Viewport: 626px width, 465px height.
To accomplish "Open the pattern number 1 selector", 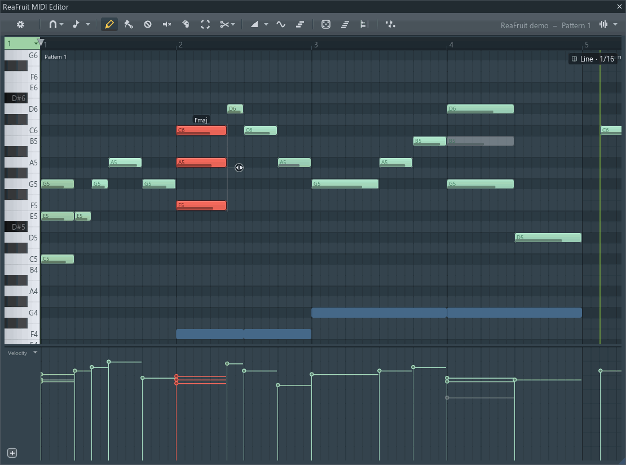I will tap(22, 43).
